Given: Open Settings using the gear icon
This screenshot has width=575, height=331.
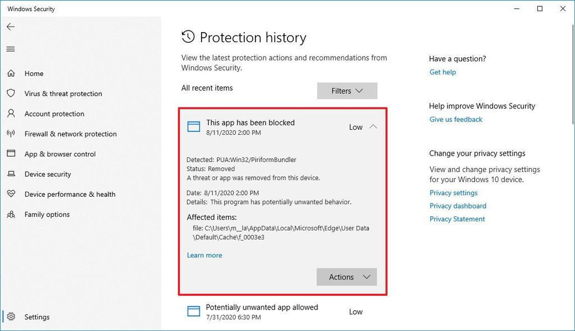Looking at the screenshot, I should pos(11,317).
